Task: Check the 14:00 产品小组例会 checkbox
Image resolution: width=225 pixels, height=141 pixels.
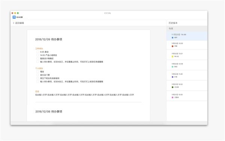Action: (37, 55)
